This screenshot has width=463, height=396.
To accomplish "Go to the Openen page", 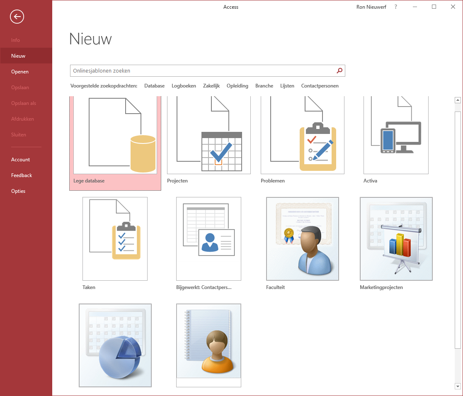I will coord(26,71).
